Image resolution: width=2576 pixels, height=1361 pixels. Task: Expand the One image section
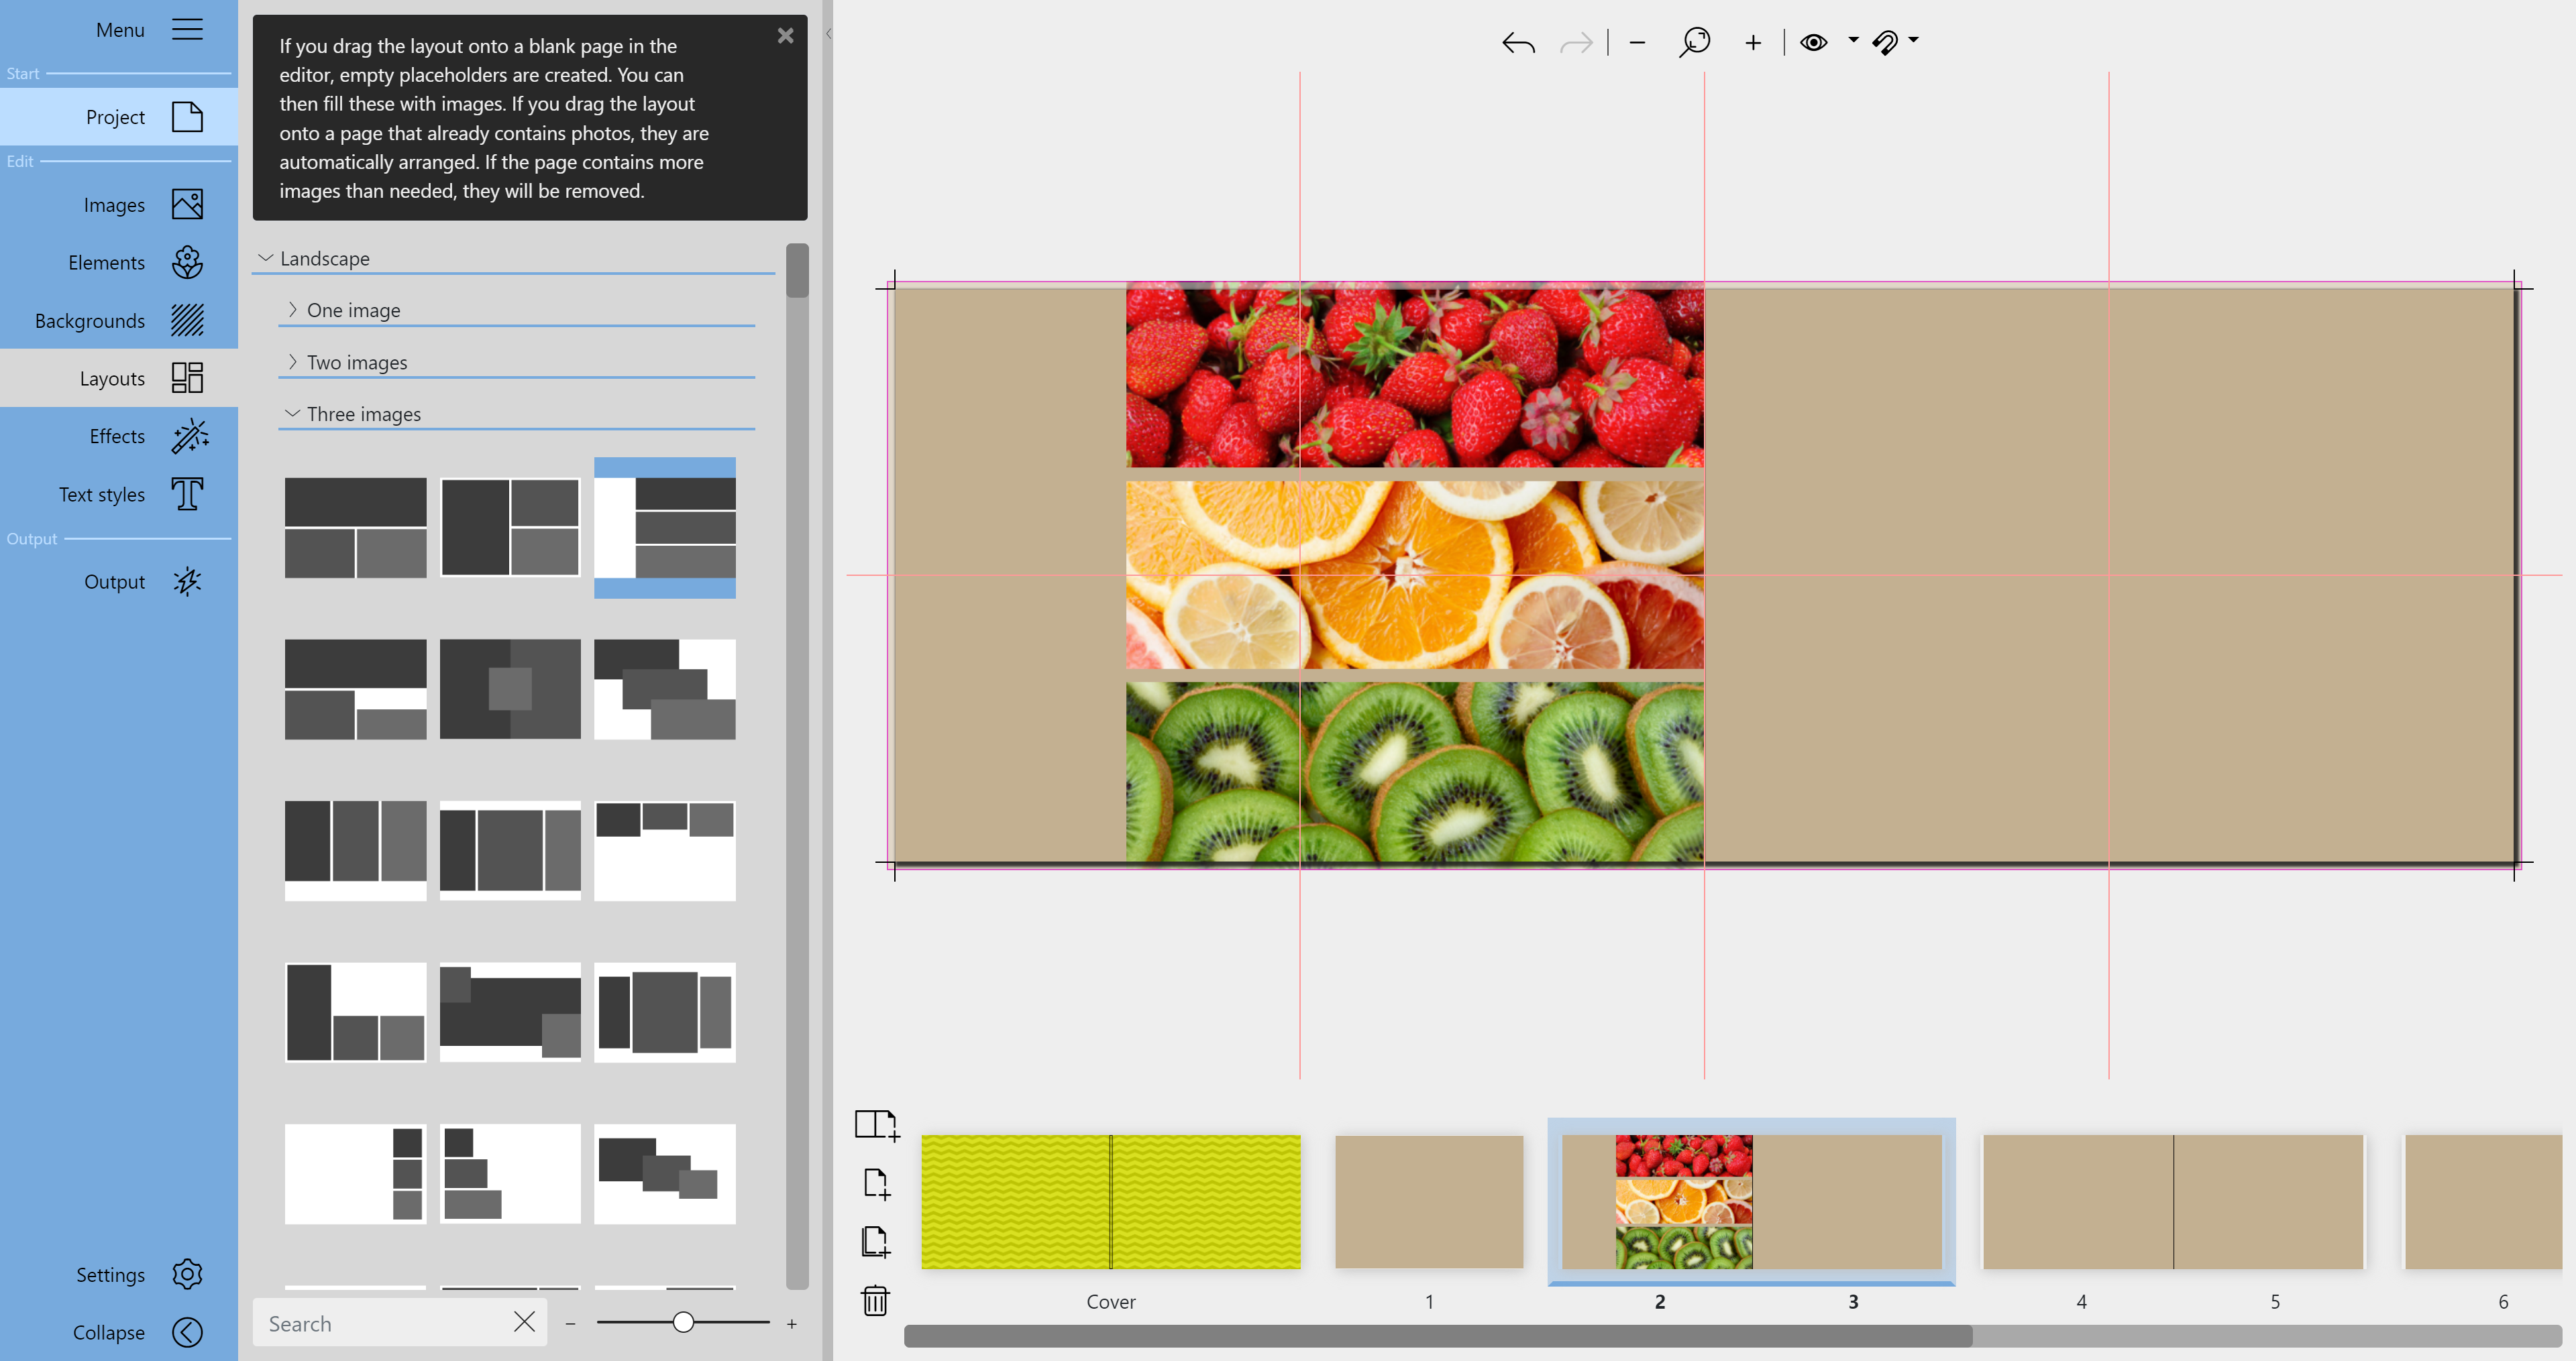pos(353,311)
